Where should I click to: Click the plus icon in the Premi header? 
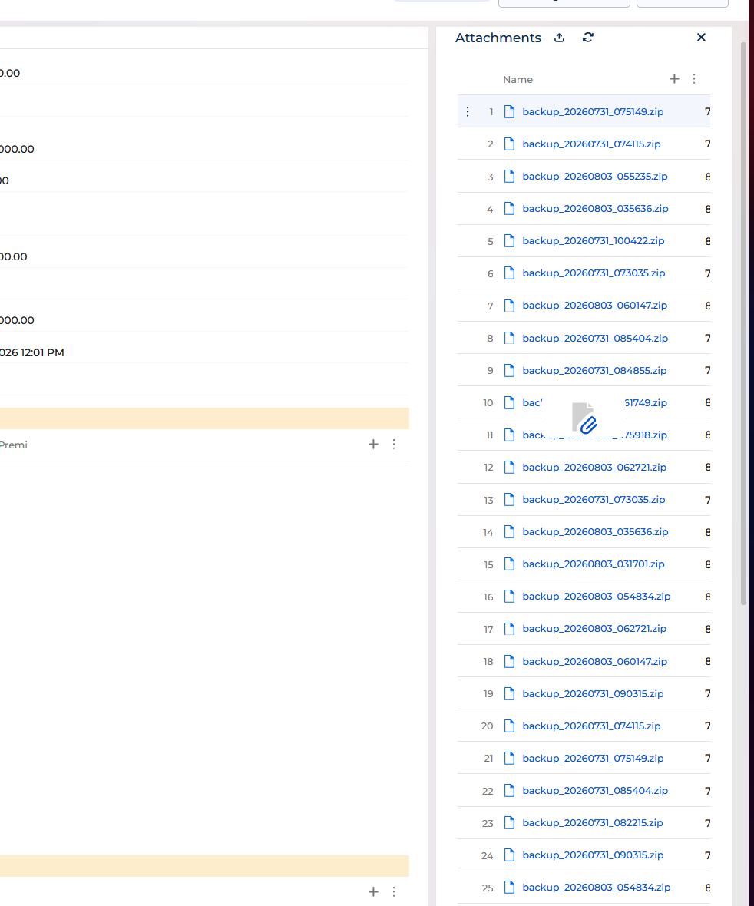(x=373, y=445)
